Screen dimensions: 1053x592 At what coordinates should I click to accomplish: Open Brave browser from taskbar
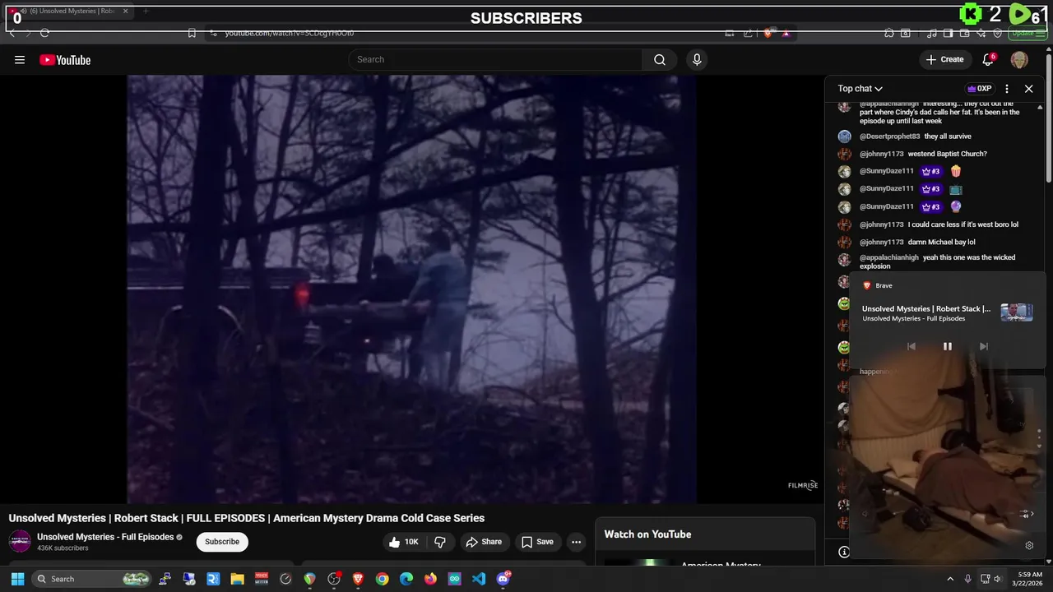[x=358, y=579]
